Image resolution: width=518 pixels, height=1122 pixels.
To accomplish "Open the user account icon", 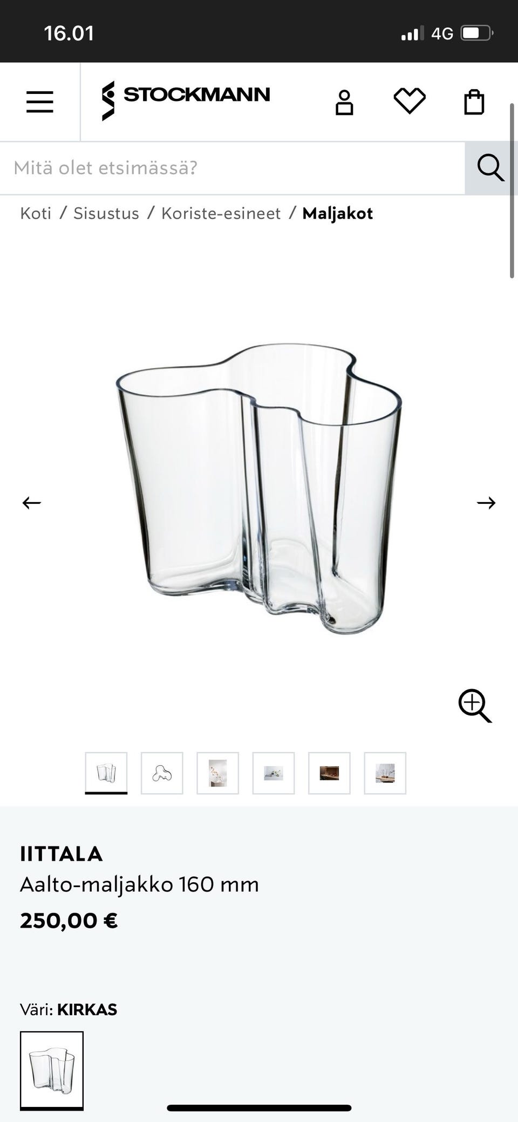I will point(344,102).
